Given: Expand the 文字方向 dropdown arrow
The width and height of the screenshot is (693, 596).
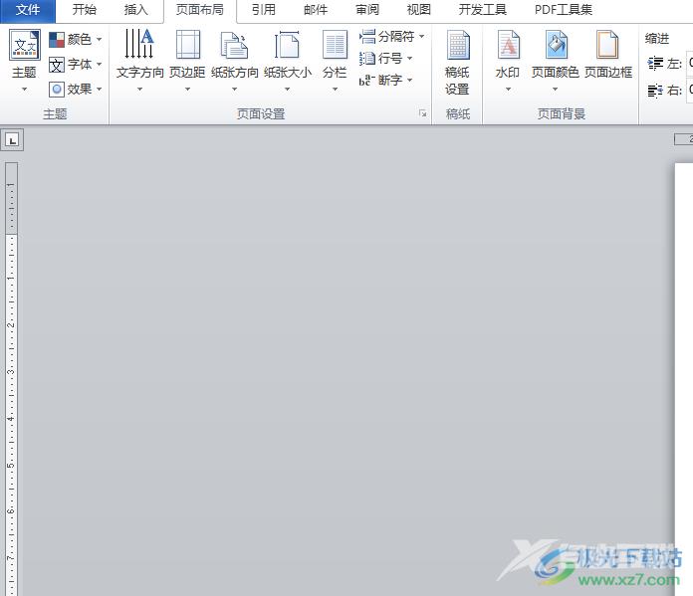Looking at the screenshot, I should 139,90.
